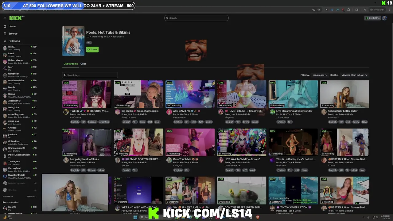Select 'findom' tag on mzashleyybee stream
This screenshot has width=393, height=221.
pyautogui.click(x=92, y=170)
